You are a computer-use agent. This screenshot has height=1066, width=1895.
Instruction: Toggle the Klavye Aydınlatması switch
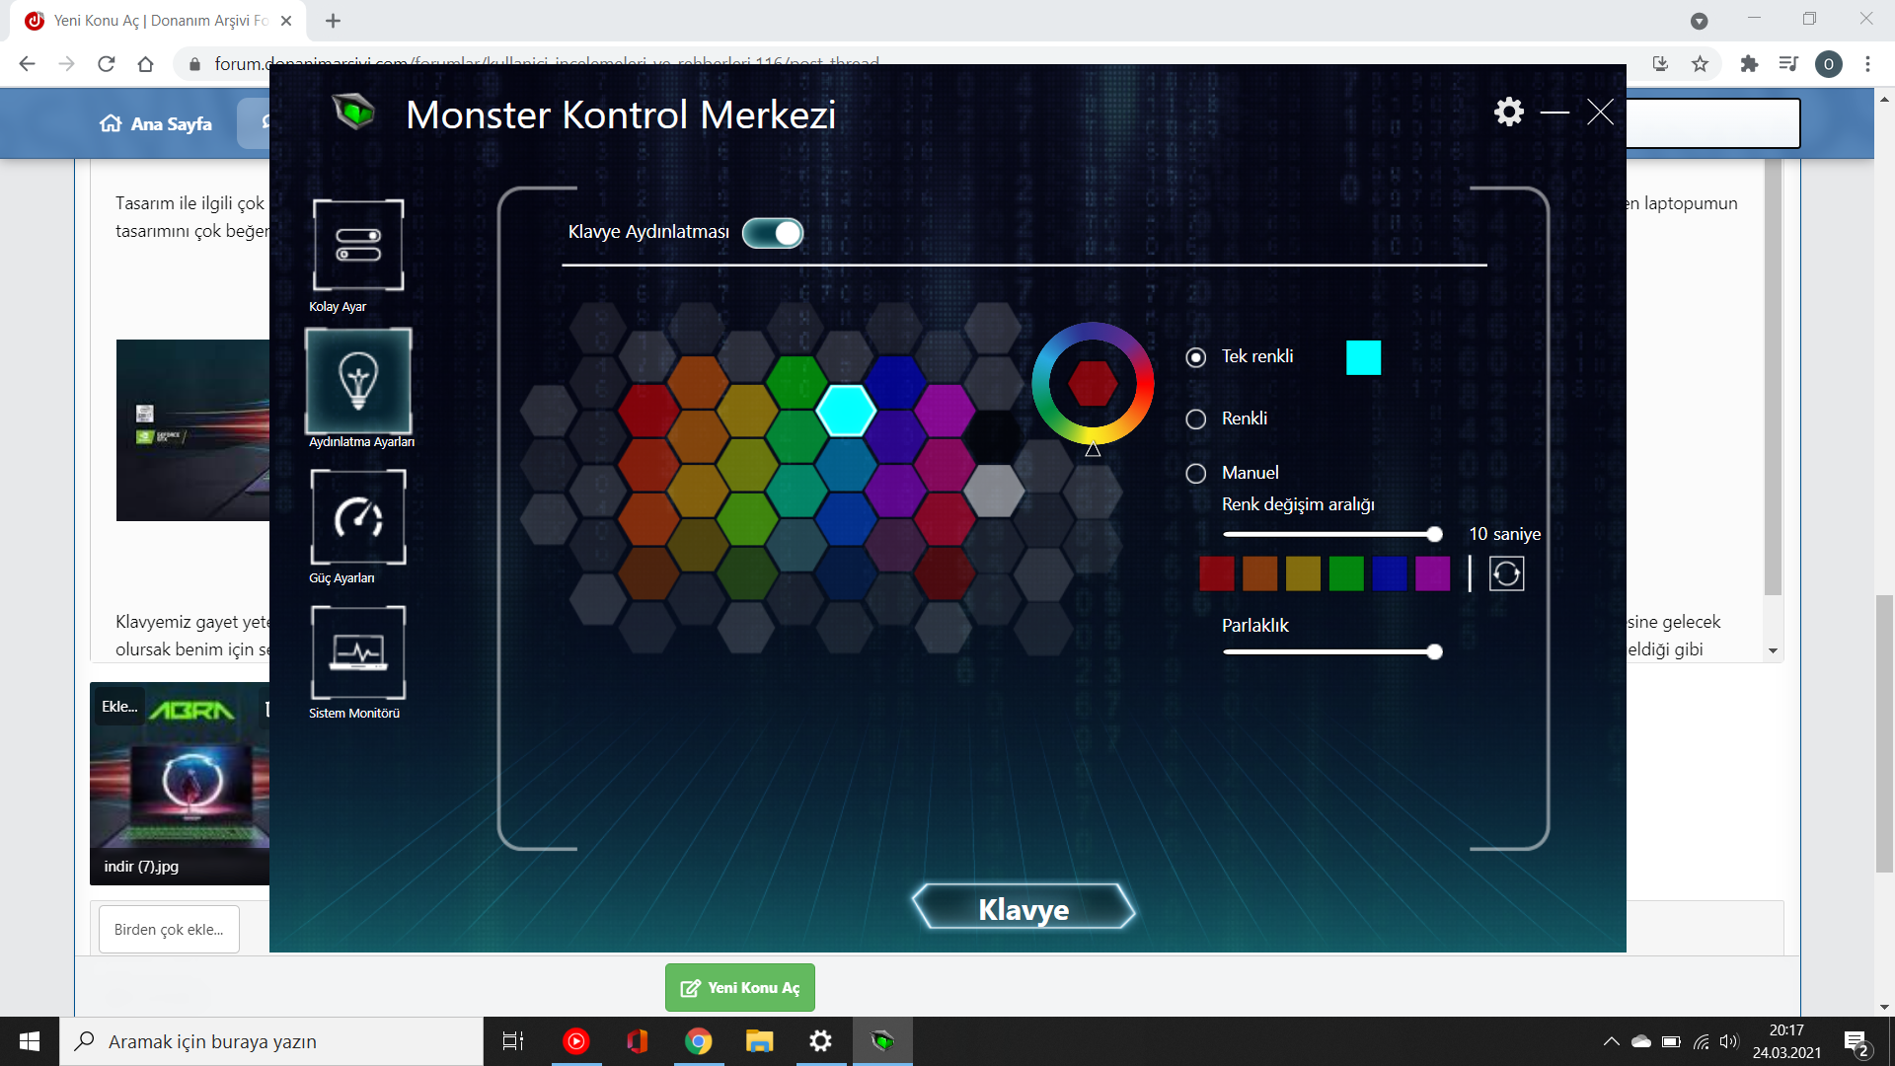click(773, 233)
